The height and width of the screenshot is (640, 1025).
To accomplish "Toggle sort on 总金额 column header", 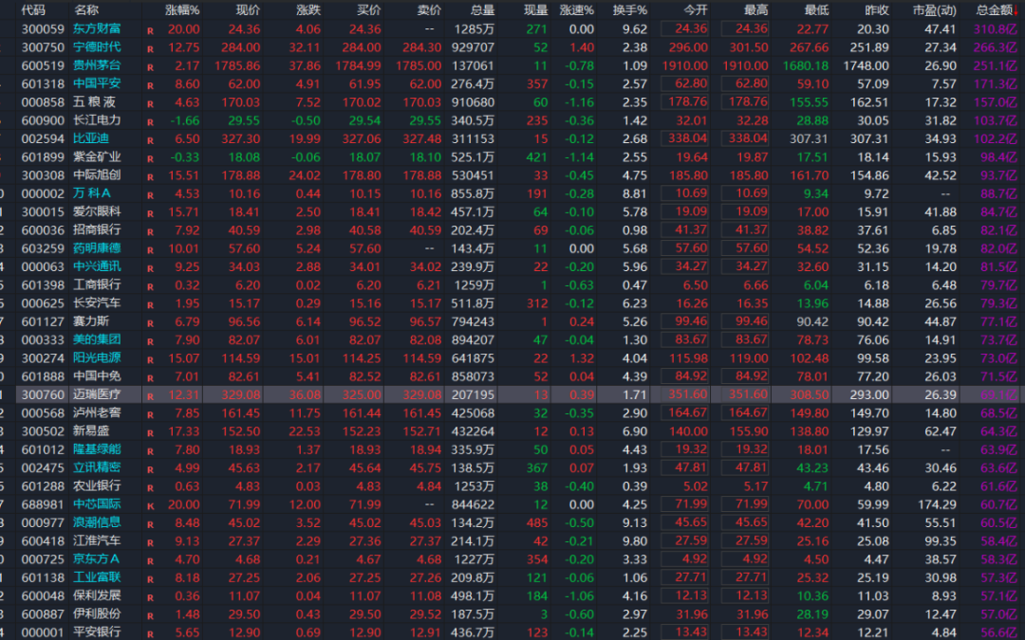I will point(995,9).
